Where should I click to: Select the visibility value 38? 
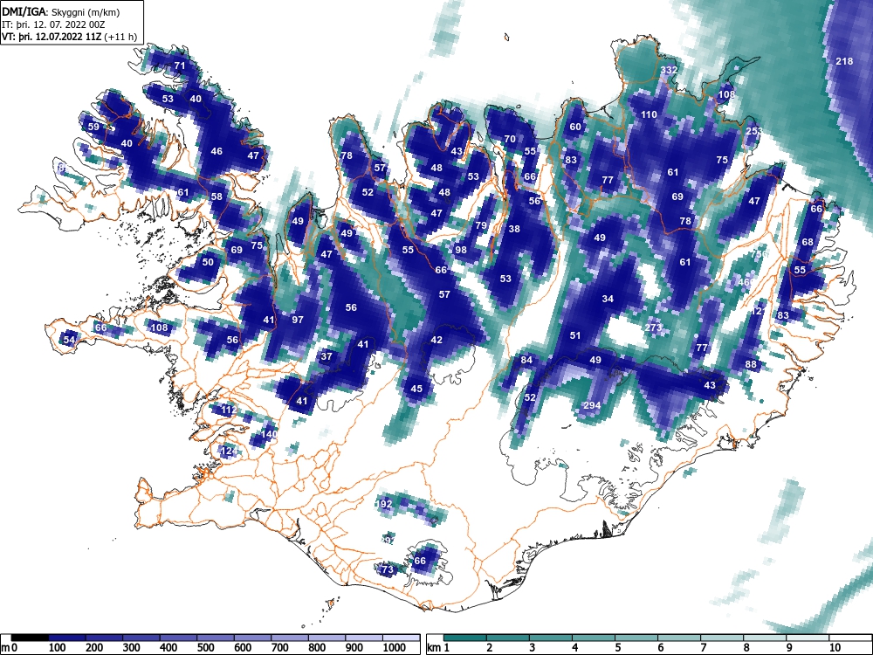tap(514, 229)
